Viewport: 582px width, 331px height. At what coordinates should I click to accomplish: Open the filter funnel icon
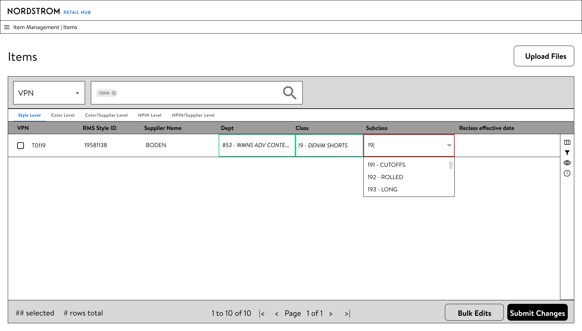point(567,153)
